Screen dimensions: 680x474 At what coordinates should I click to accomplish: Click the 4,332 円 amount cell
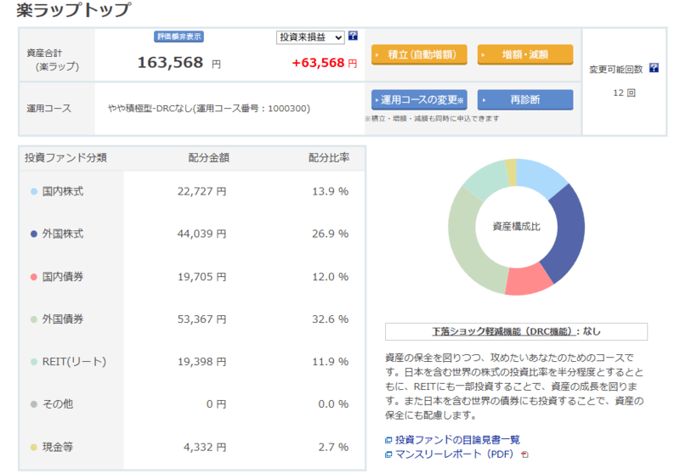click(x=205, y=447)
